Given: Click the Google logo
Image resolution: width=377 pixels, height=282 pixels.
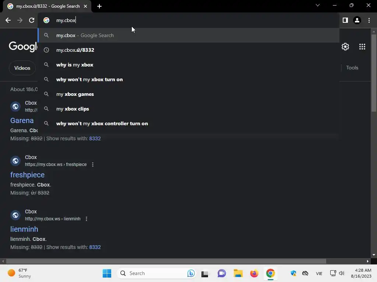Looking at the screenshot, I should pos(23,47).
